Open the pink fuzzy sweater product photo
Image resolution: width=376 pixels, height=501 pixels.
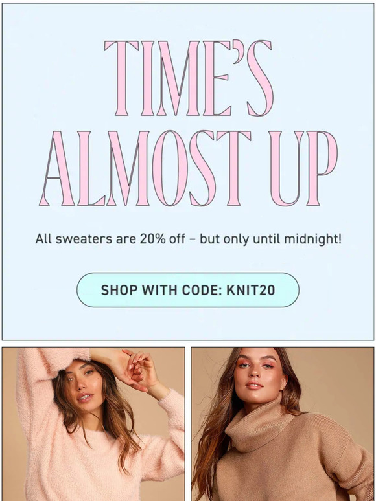(93, 424)
